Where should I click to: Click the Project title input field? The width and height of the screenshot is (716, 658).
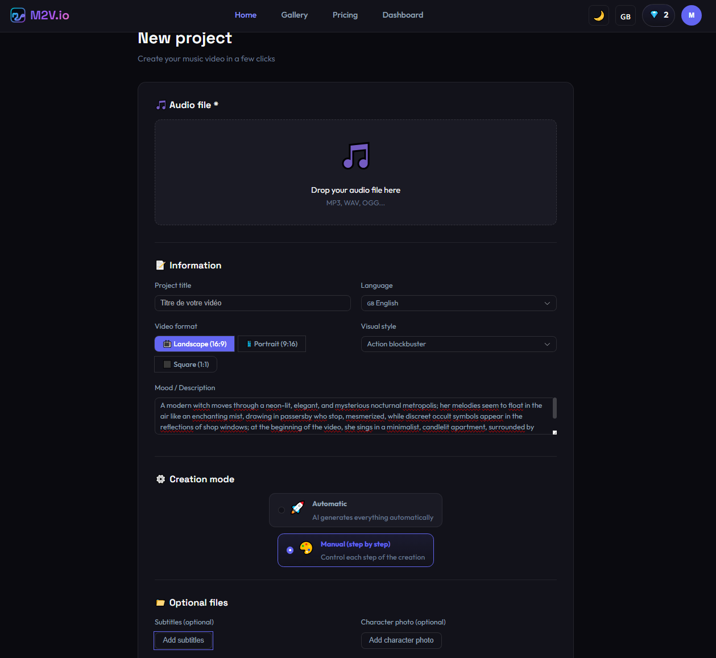tap(253, 303)
